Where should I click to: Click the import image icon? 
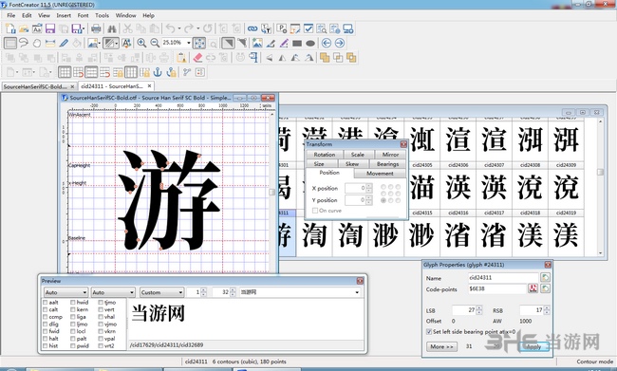click(257, 43)
